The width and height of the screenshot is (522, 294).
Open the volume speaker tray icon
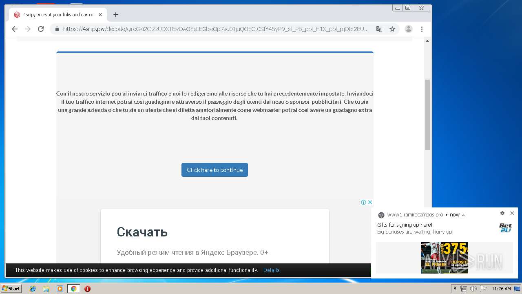[x=473, y=289]
